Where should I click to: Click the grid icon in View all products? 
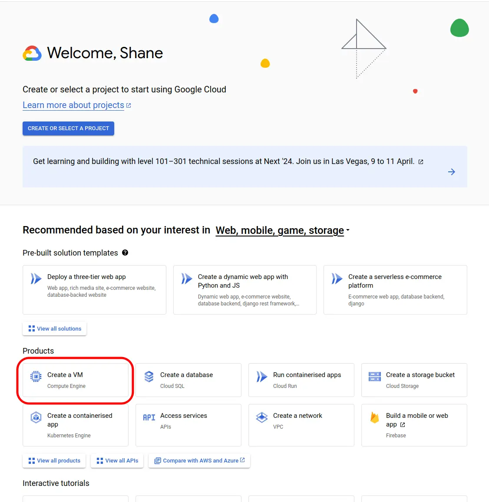point(31,461)
